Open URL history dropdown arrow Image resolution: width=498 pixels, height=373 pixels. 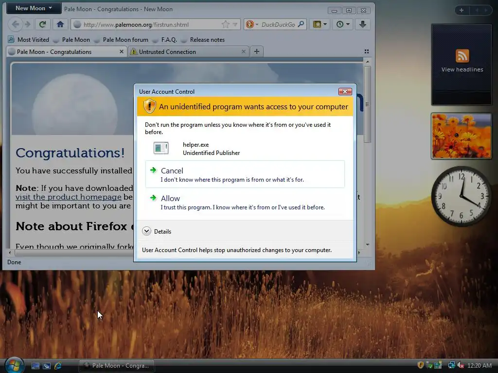[235, 24]
